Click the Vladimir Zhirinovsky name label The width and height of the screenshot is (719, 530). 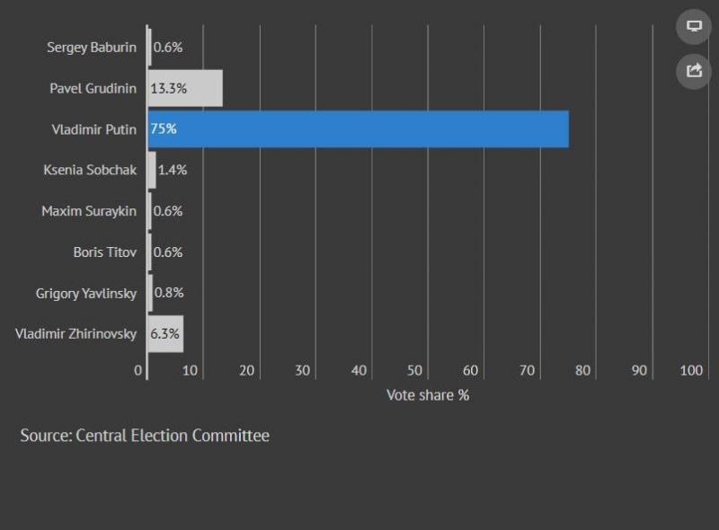(x=76, y=334)
